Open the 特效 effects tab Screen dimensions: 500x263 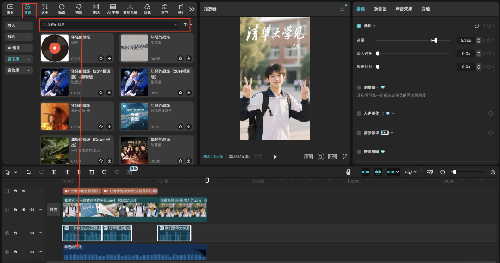pos(79,9)
